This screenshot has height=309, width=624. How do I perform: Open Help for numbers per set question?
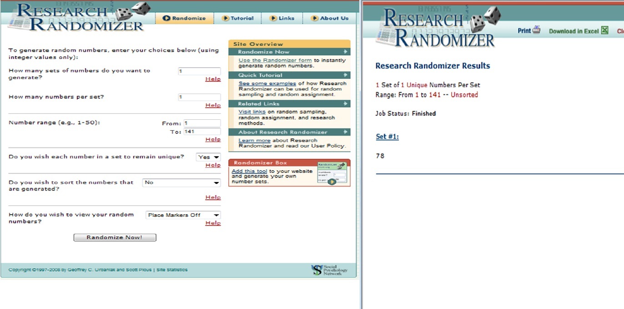tap(213, 105)
